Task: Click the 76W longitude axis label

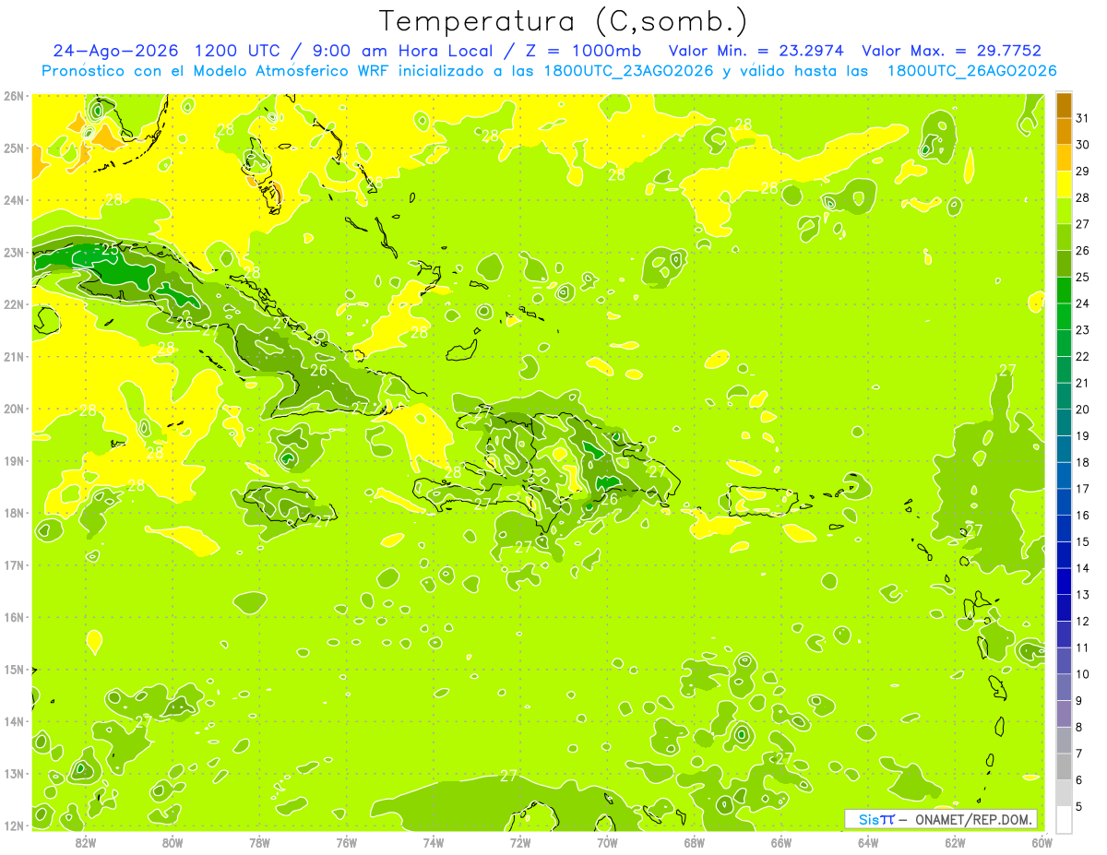Action: click(x=347, y=842)
